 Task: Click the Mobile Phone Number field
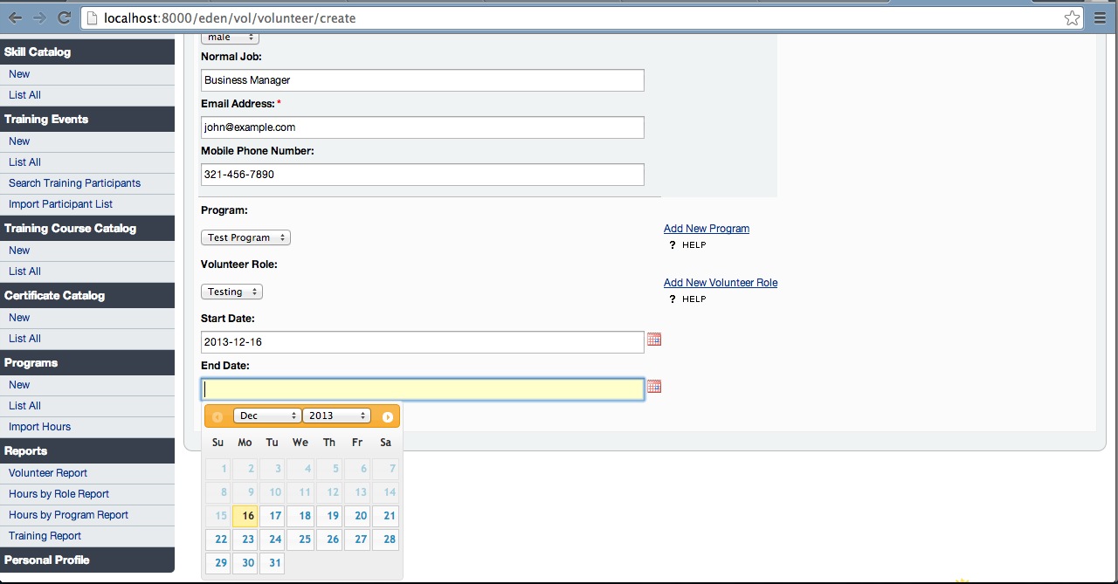422,175
